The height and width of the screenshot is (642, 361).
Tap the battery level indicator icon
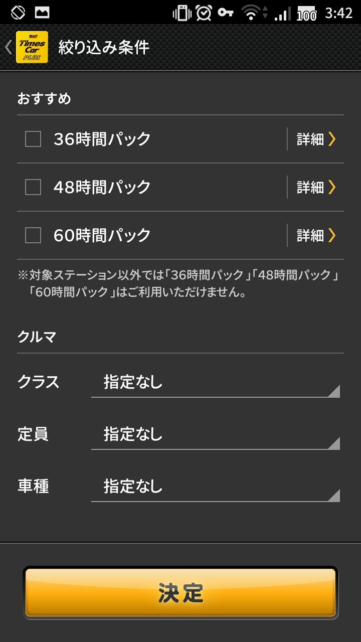coord(306,14)
